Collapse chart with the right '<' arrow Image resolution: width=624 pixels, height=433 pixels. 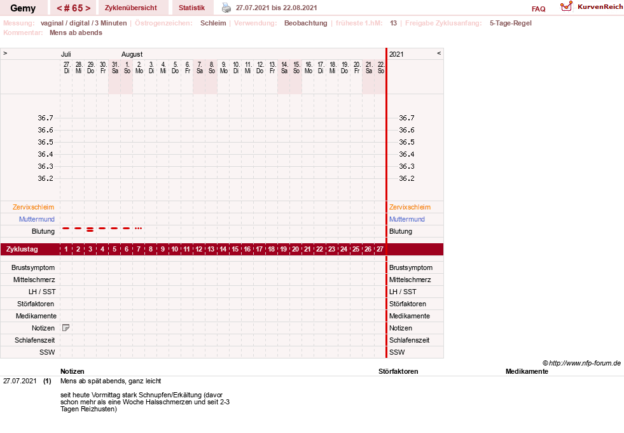click(x=439, y=53)
